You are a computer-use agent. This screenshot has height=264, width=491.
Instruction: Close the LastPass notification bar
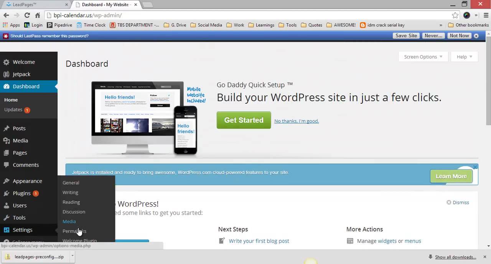coord(476,36)
